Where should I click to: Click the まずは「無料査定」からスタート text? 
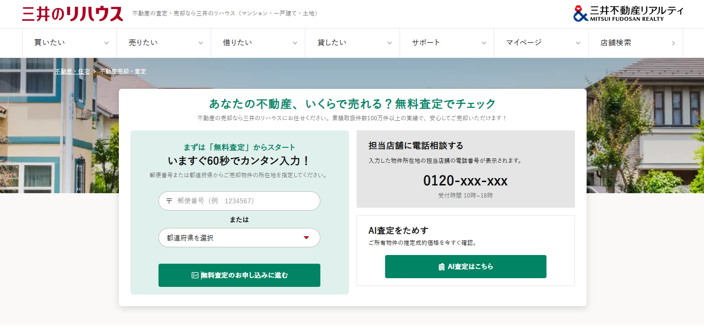coord(239,147)
